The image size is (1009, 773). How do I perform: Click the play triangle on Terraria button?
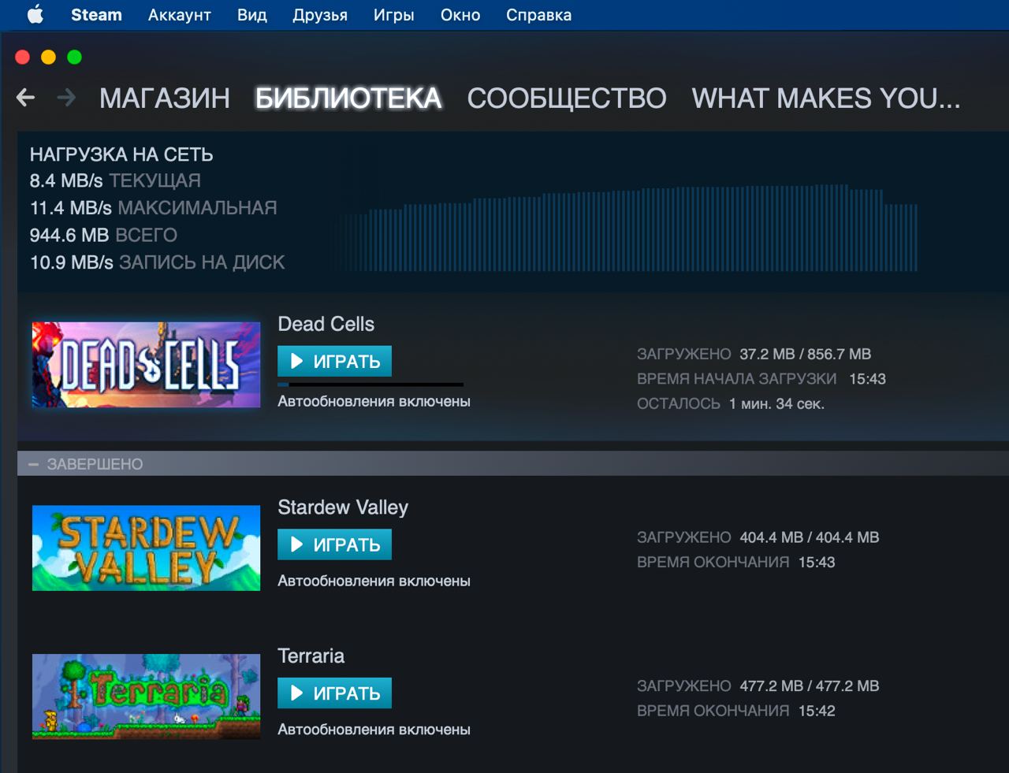[x=297, y=693]
